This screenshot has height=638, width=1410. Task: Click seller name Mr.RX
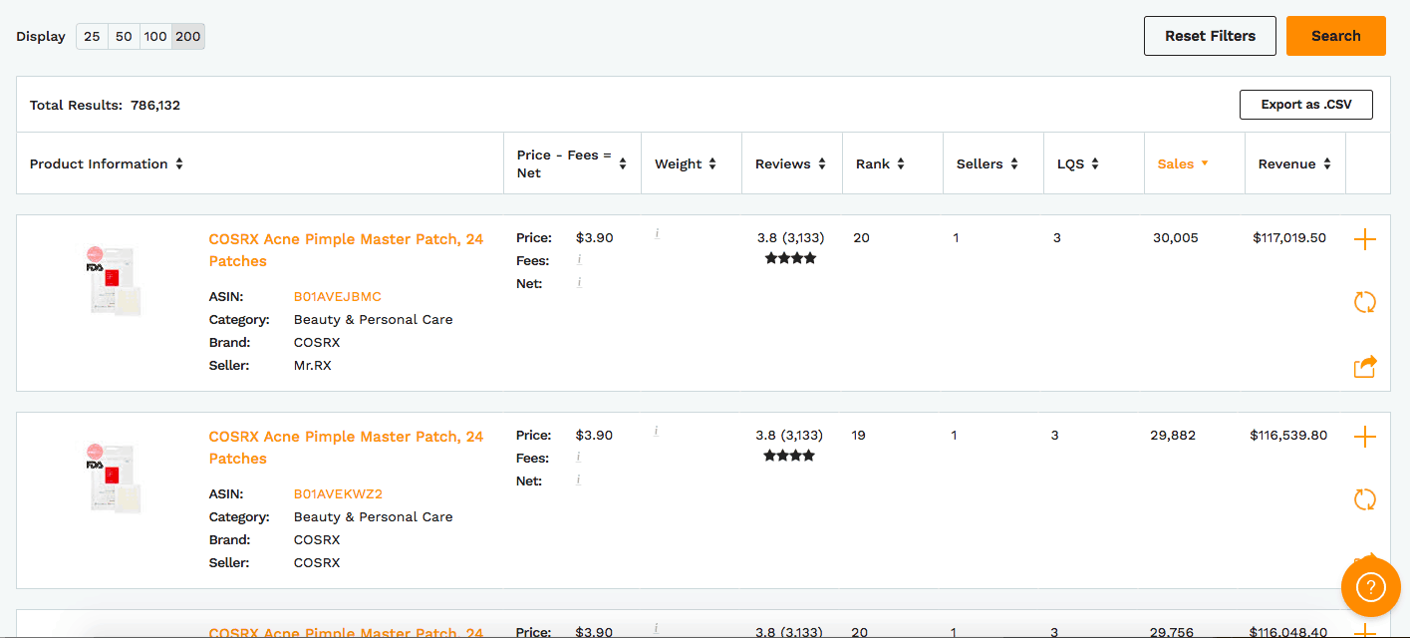pyautogui.click(x=313, y=366)
